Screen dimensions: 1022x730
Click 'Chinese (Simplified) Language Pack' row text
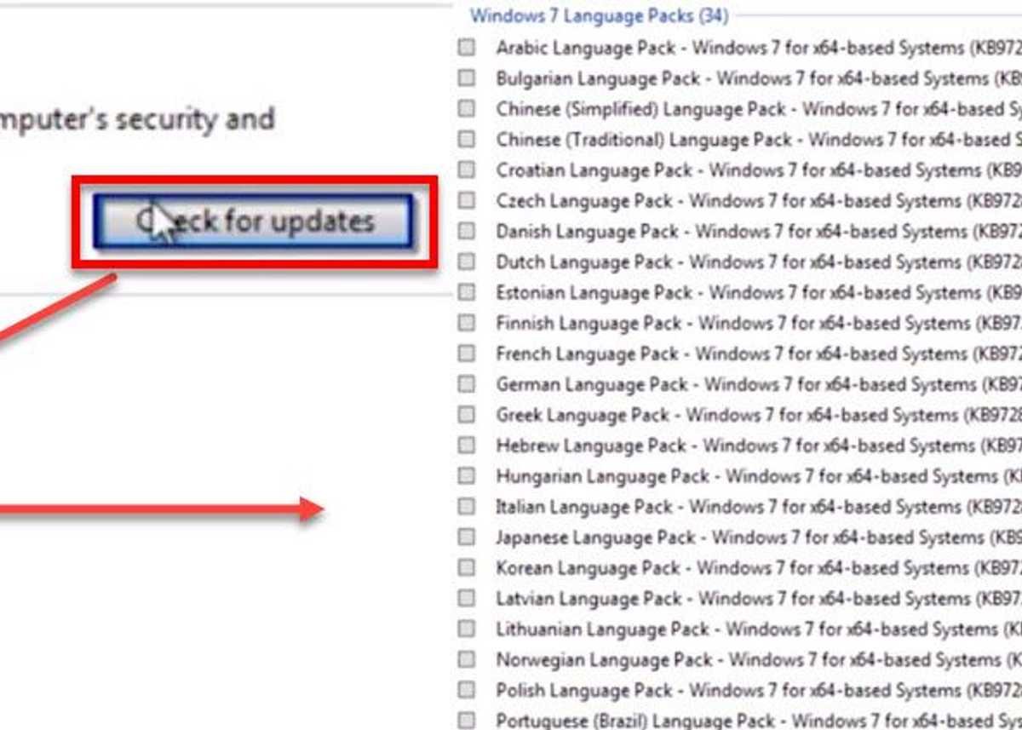[x=759, y=109]
